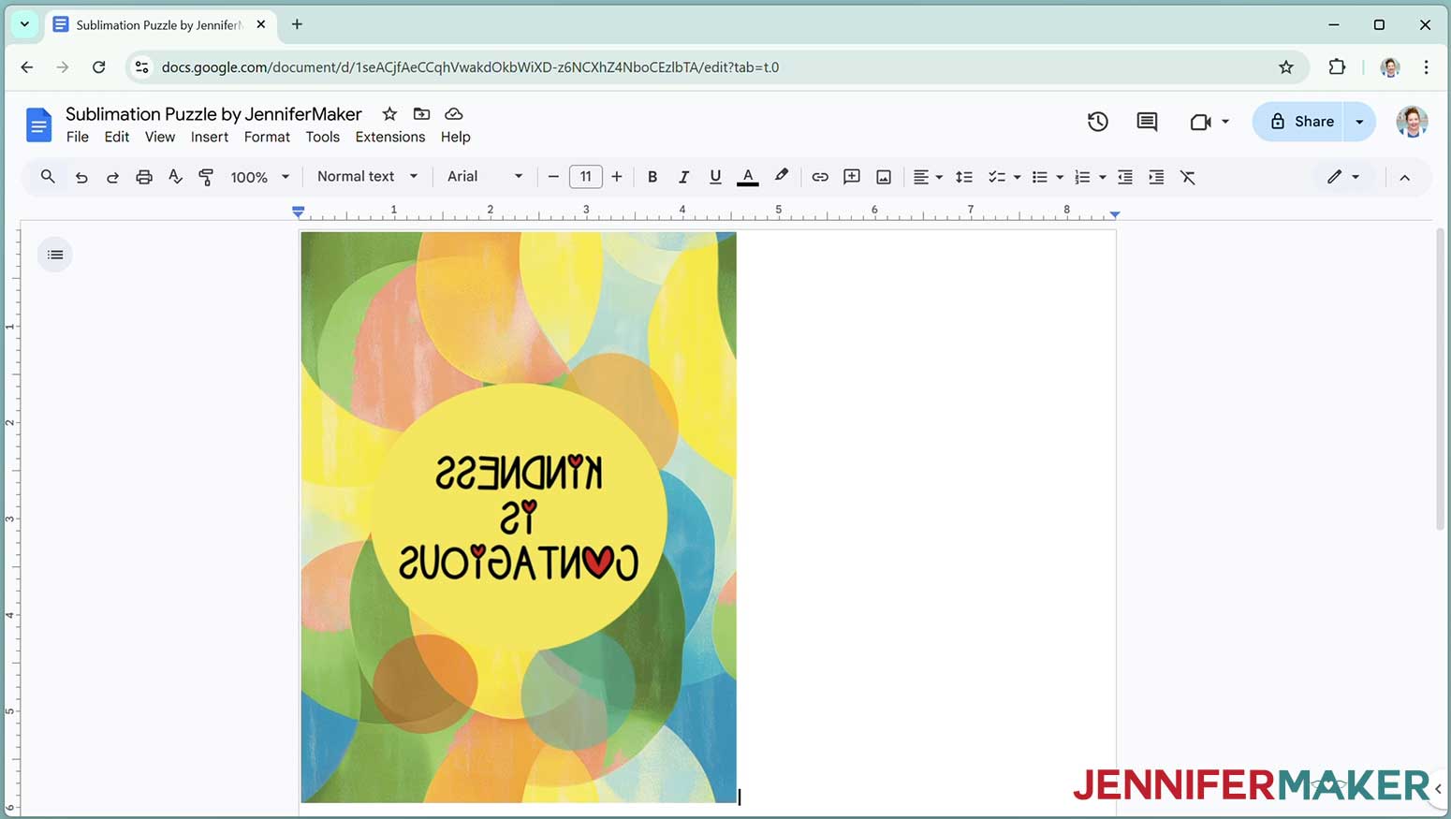
Task: Print the document
Action: point(143,177)
